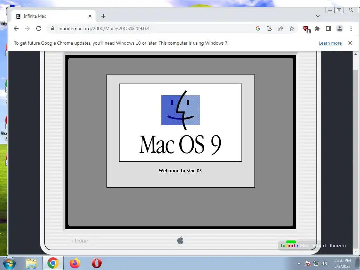Click the Apple logo below the screen

pos(180,240)
